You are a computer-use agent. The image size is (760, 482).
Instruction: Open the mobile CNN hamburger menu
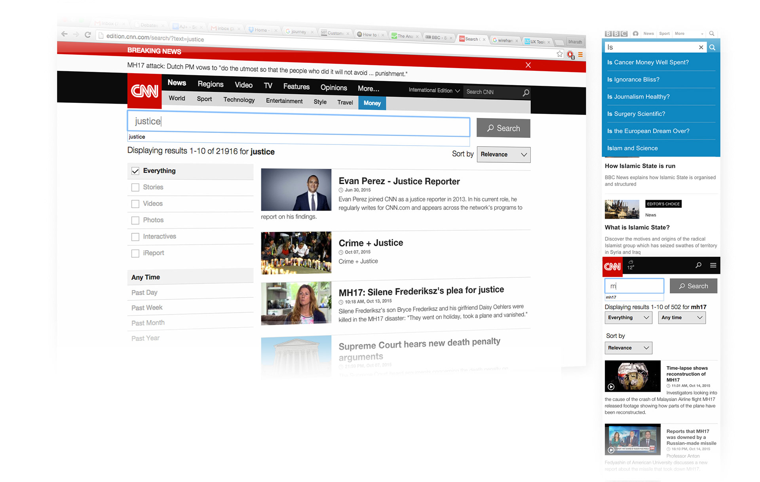click(713, 265)
